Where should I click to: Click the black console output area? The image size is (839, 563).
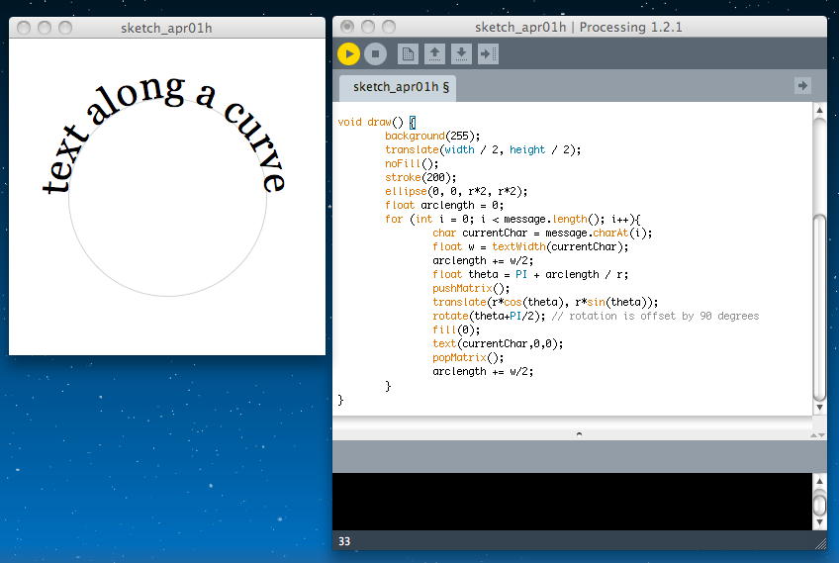(x=570, y=501)
